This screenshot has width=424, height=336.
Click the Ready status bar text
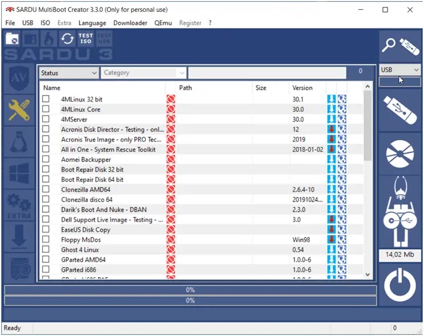click(12, 328)
